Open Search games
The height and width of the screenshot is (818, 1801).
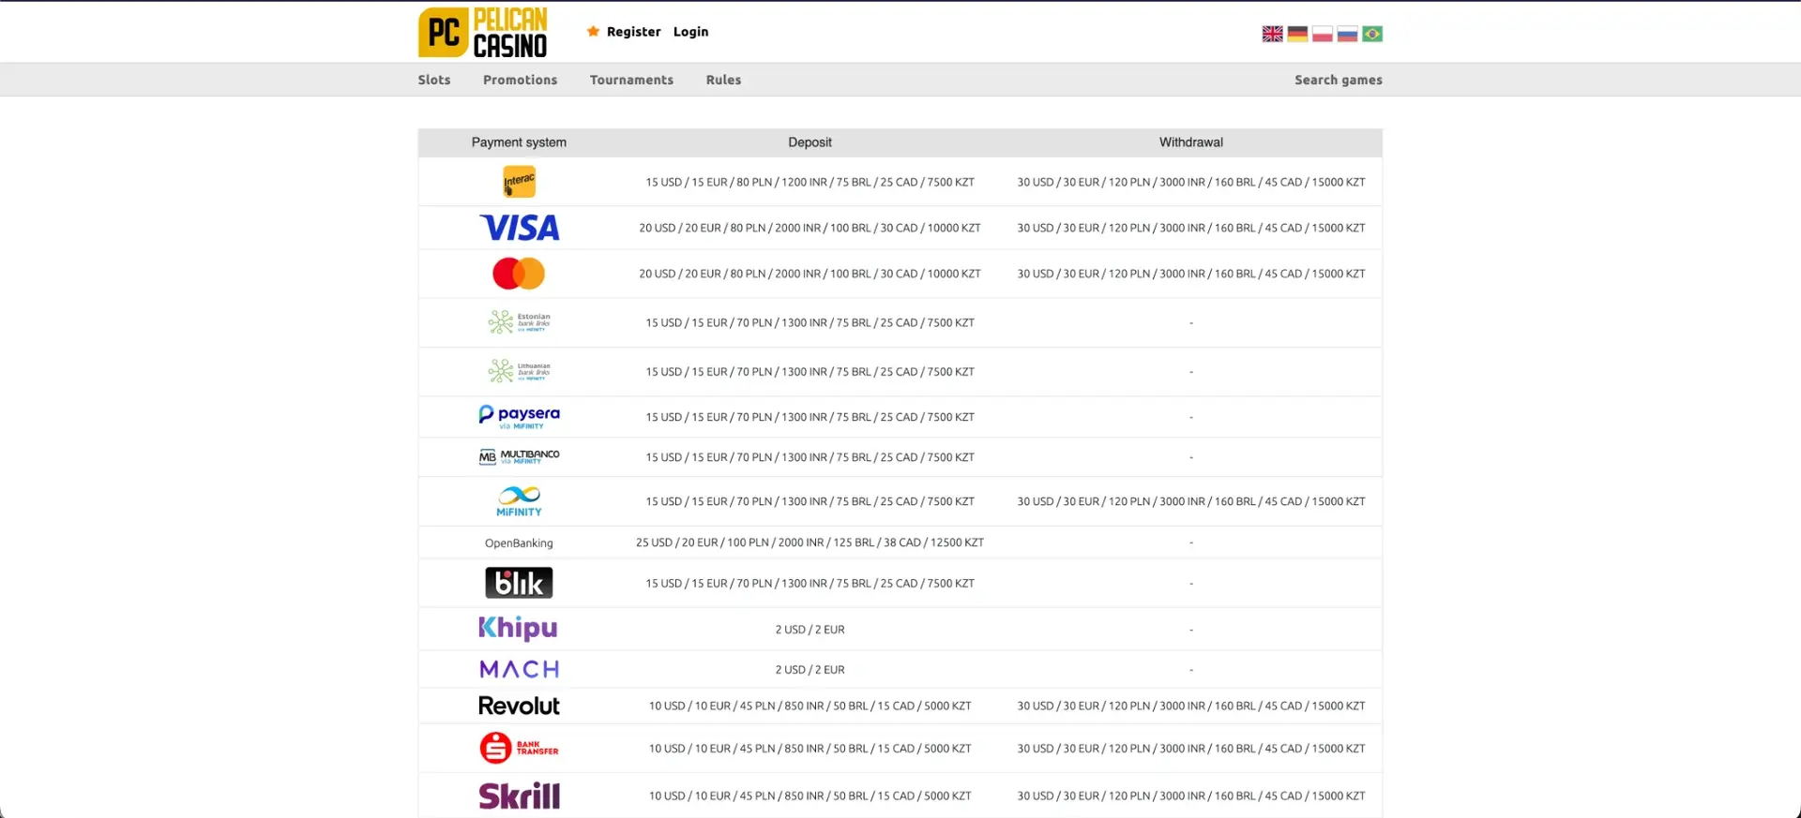coord(1338,80)
